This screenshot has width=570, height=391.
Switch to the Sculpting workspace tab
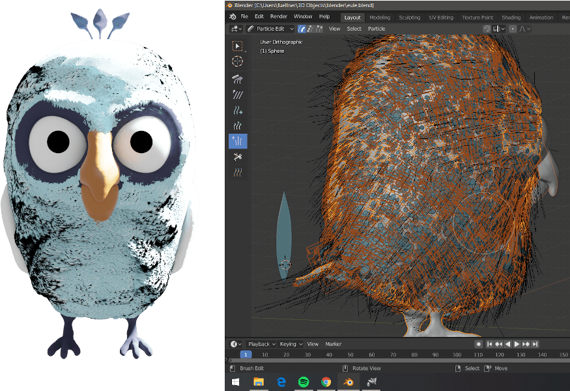pos(409,18)
